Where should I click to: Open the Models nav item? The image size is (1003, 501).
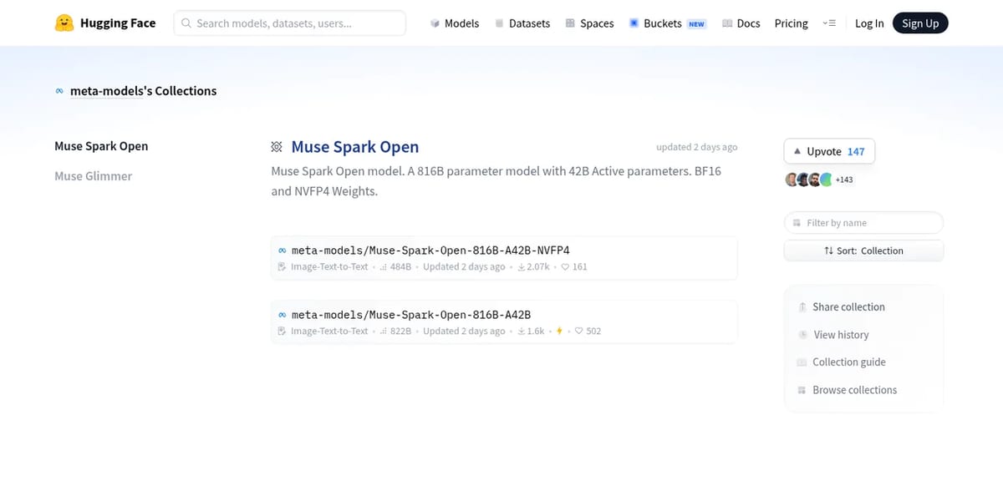point(454,23)
